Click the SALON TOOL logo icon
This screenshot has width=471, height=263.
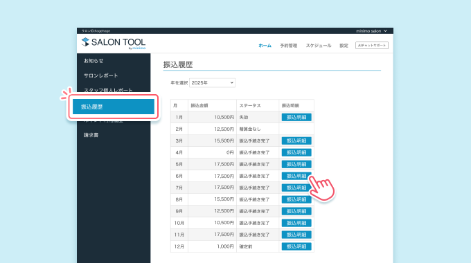[x=85, y=42]
